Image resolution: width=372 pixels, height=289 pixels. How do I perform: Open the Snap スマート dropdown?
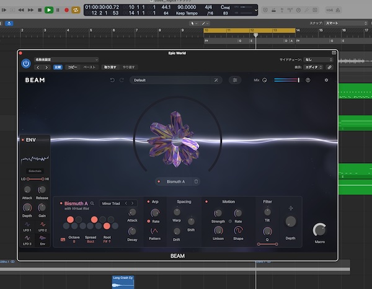point(346,23)
